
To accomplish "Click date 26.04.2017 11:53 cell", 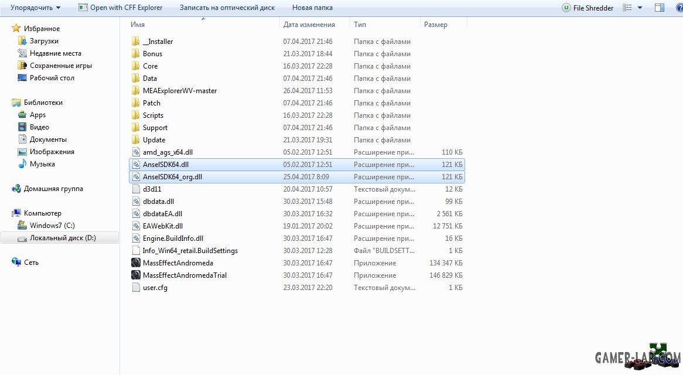I will 308,91.
